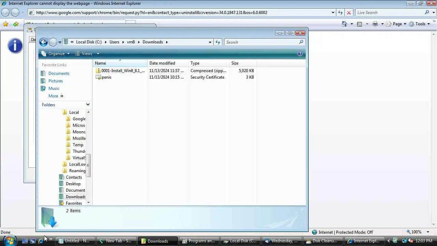Open IE Favorites Center star icon
The image size is (437, 246).
click(x=5, y=24)
